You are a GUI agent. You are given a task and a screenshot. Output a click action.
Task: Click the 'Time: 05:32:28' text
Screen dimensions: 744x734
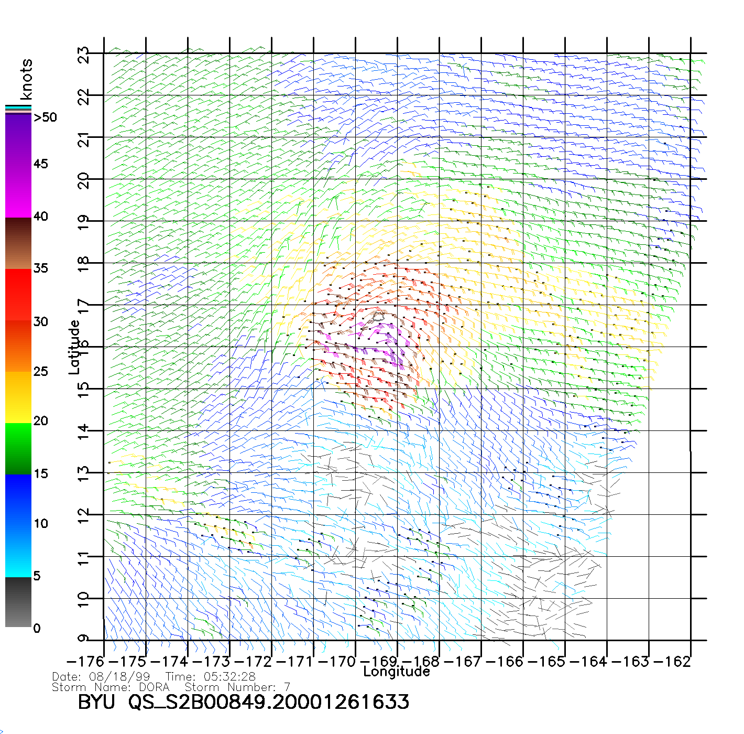click(211, 677)
